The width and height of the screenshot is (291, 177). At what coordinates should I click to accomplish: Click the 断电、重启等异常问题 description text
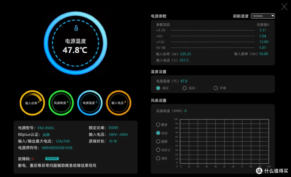tap(57, 165)
